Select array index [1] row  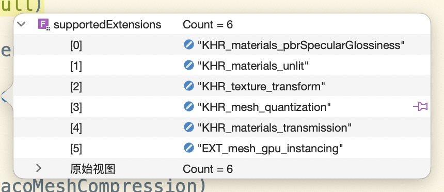point(222,66)
